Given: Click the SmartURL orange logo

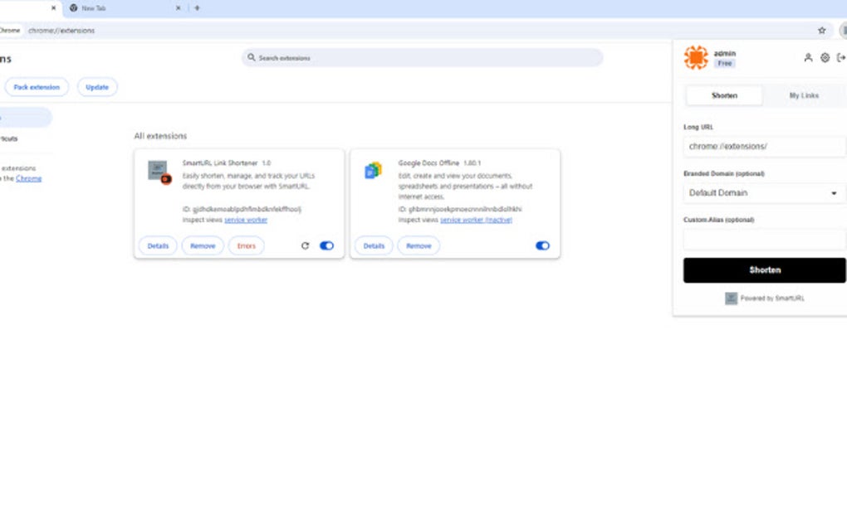Looking at the screenshot, I should coord(696,57).
